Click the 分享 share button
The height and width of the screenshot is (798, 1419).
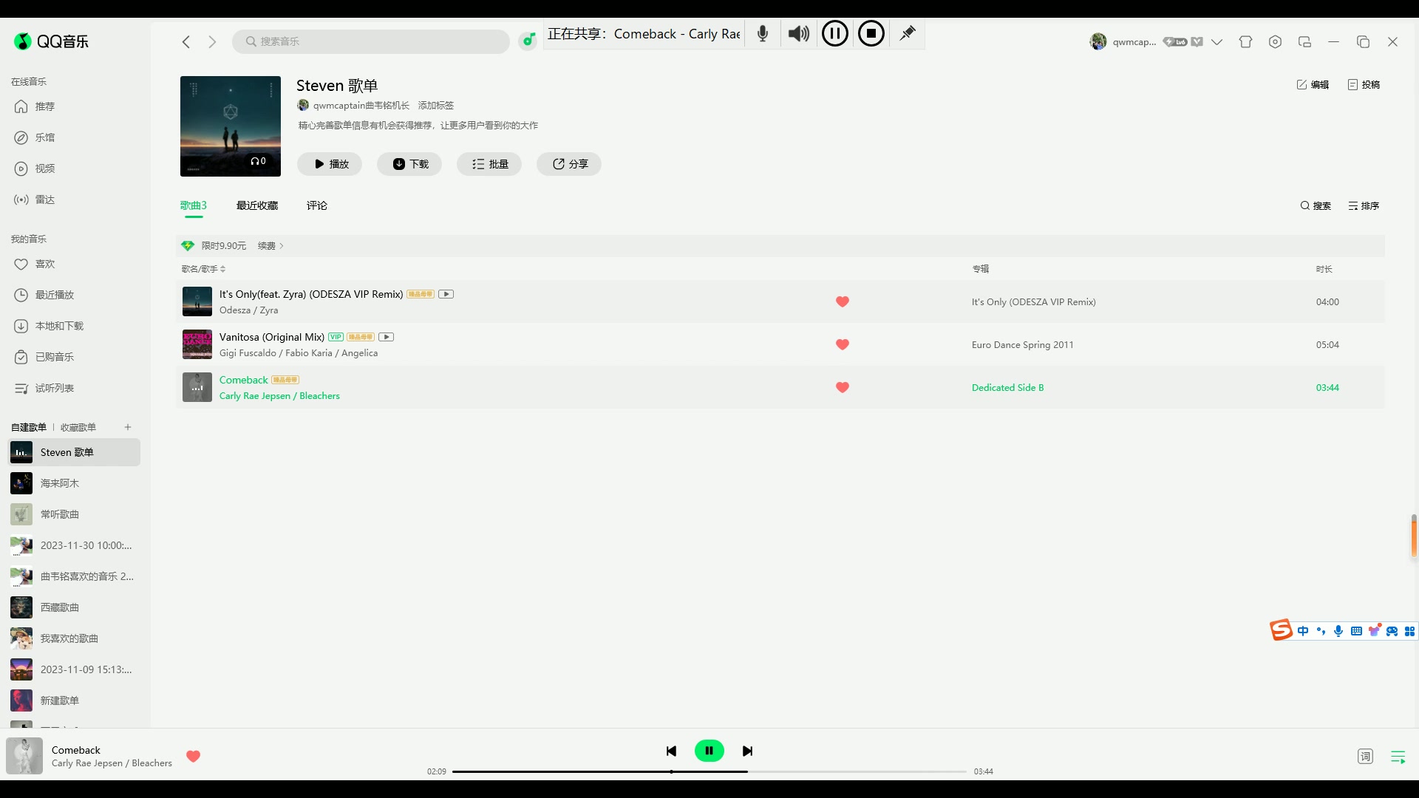(x=569, y=164)
